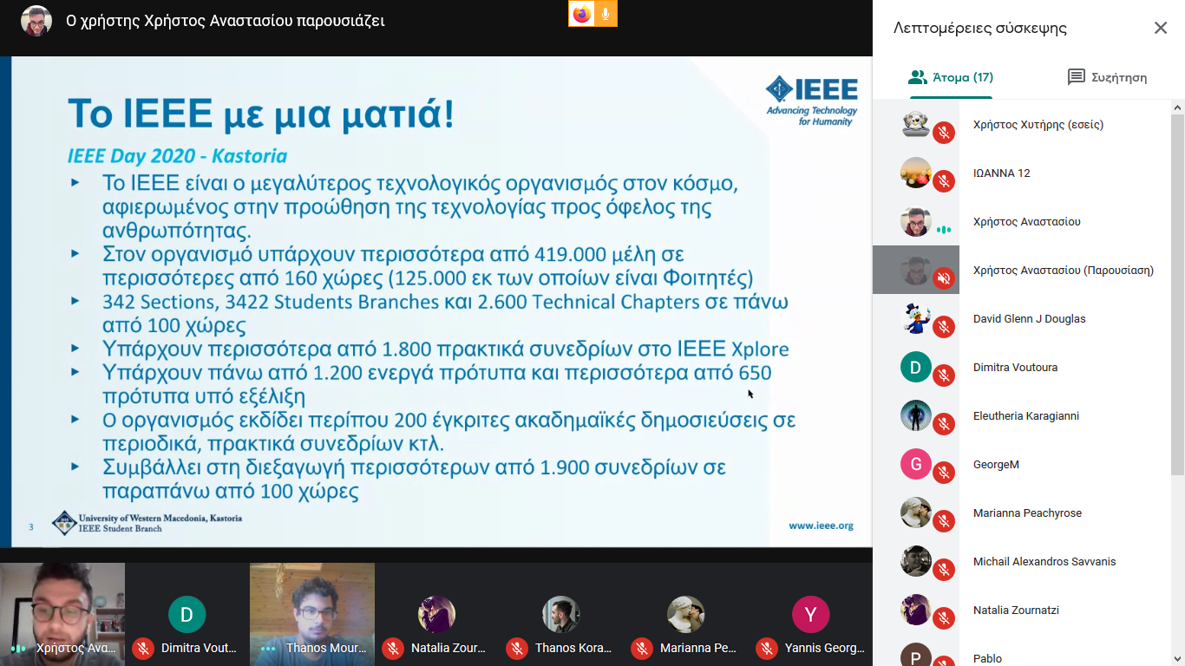Screen dimensions: 1185x666
Task: Click presenter avatar next to presenting notice
Action: (36, 21)
